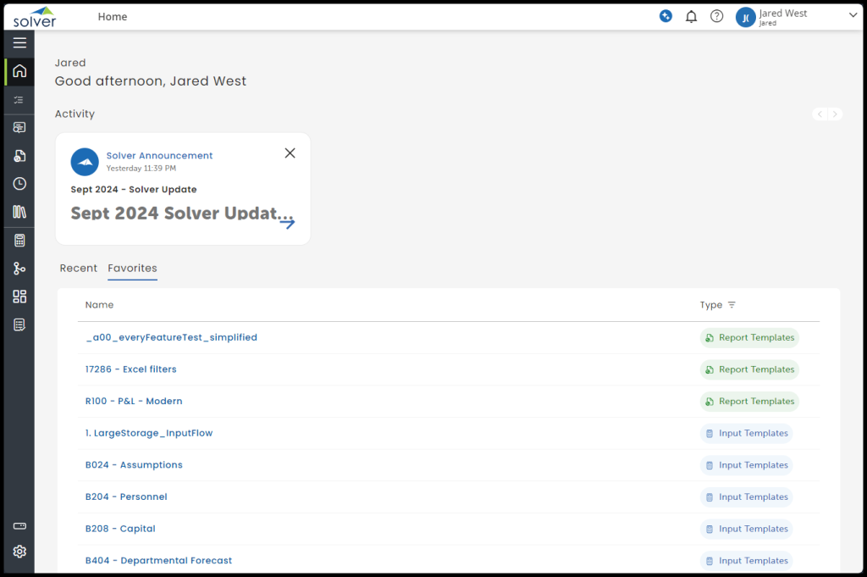Open the hamburger menu in the sidebar

[x=19, y=42]
